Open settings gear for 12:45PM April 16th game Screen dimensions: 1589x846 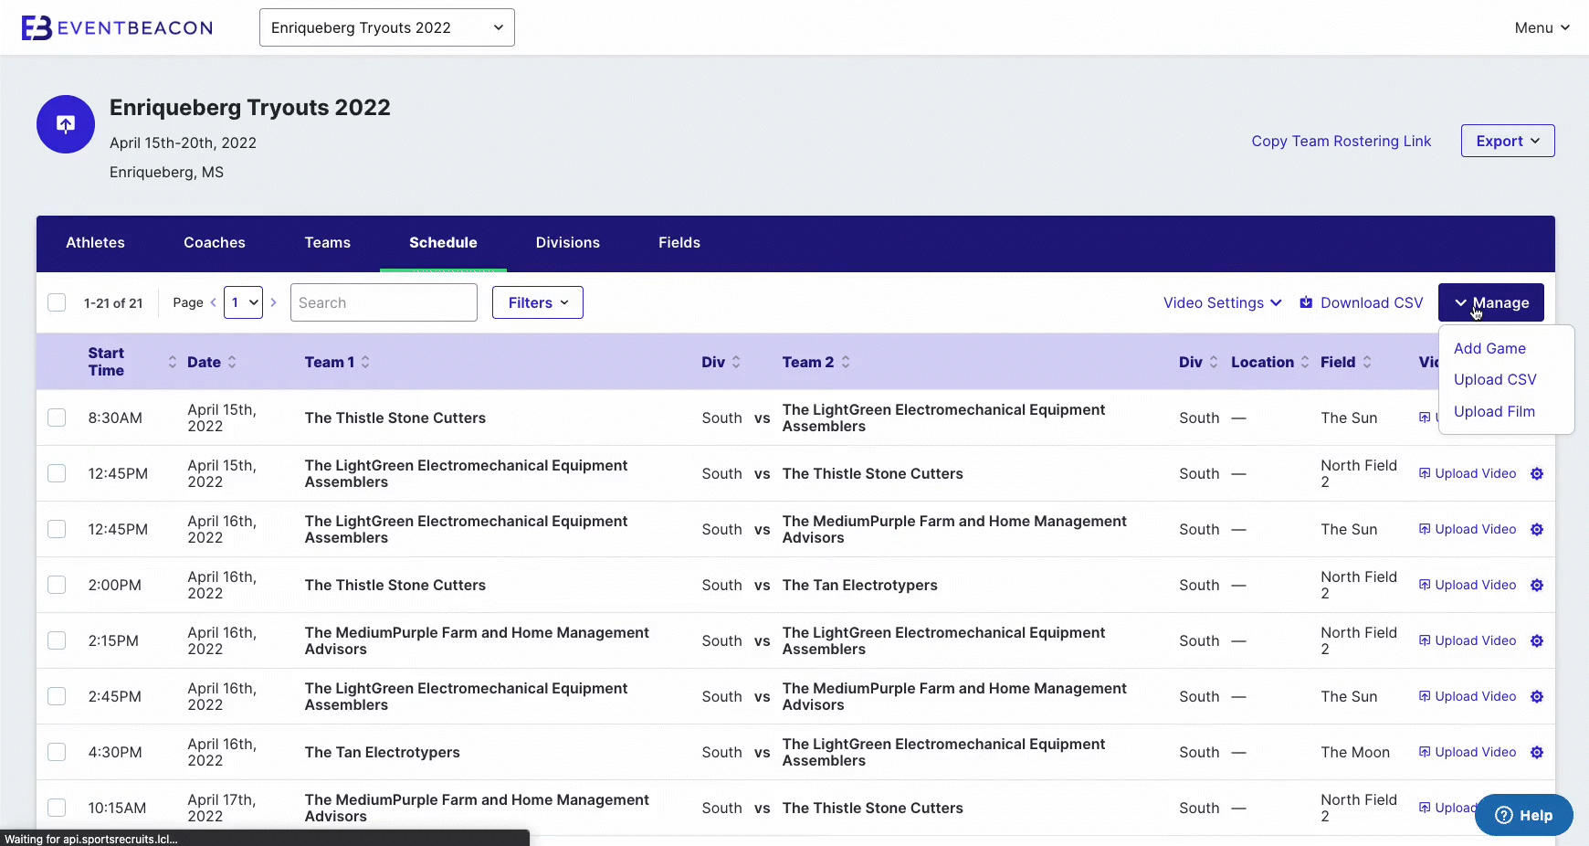coord(1537,529)
